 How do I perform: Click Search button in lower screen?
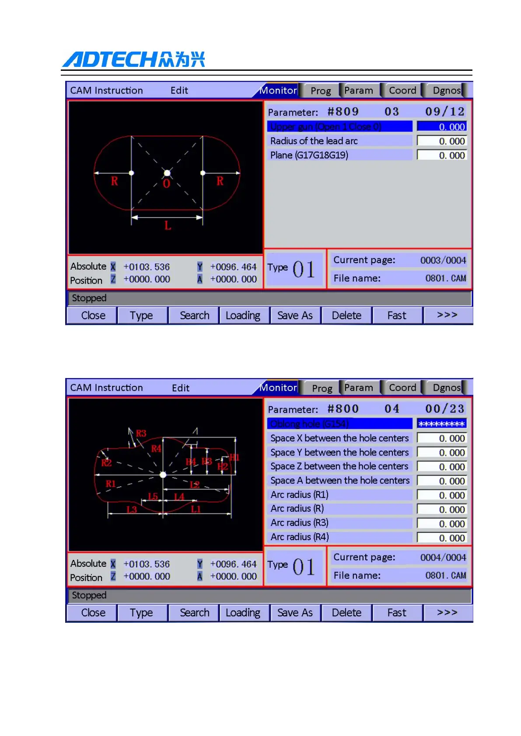[194, 613]
